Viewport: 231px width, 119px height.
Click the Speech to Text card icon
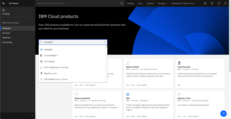(179, 94)
